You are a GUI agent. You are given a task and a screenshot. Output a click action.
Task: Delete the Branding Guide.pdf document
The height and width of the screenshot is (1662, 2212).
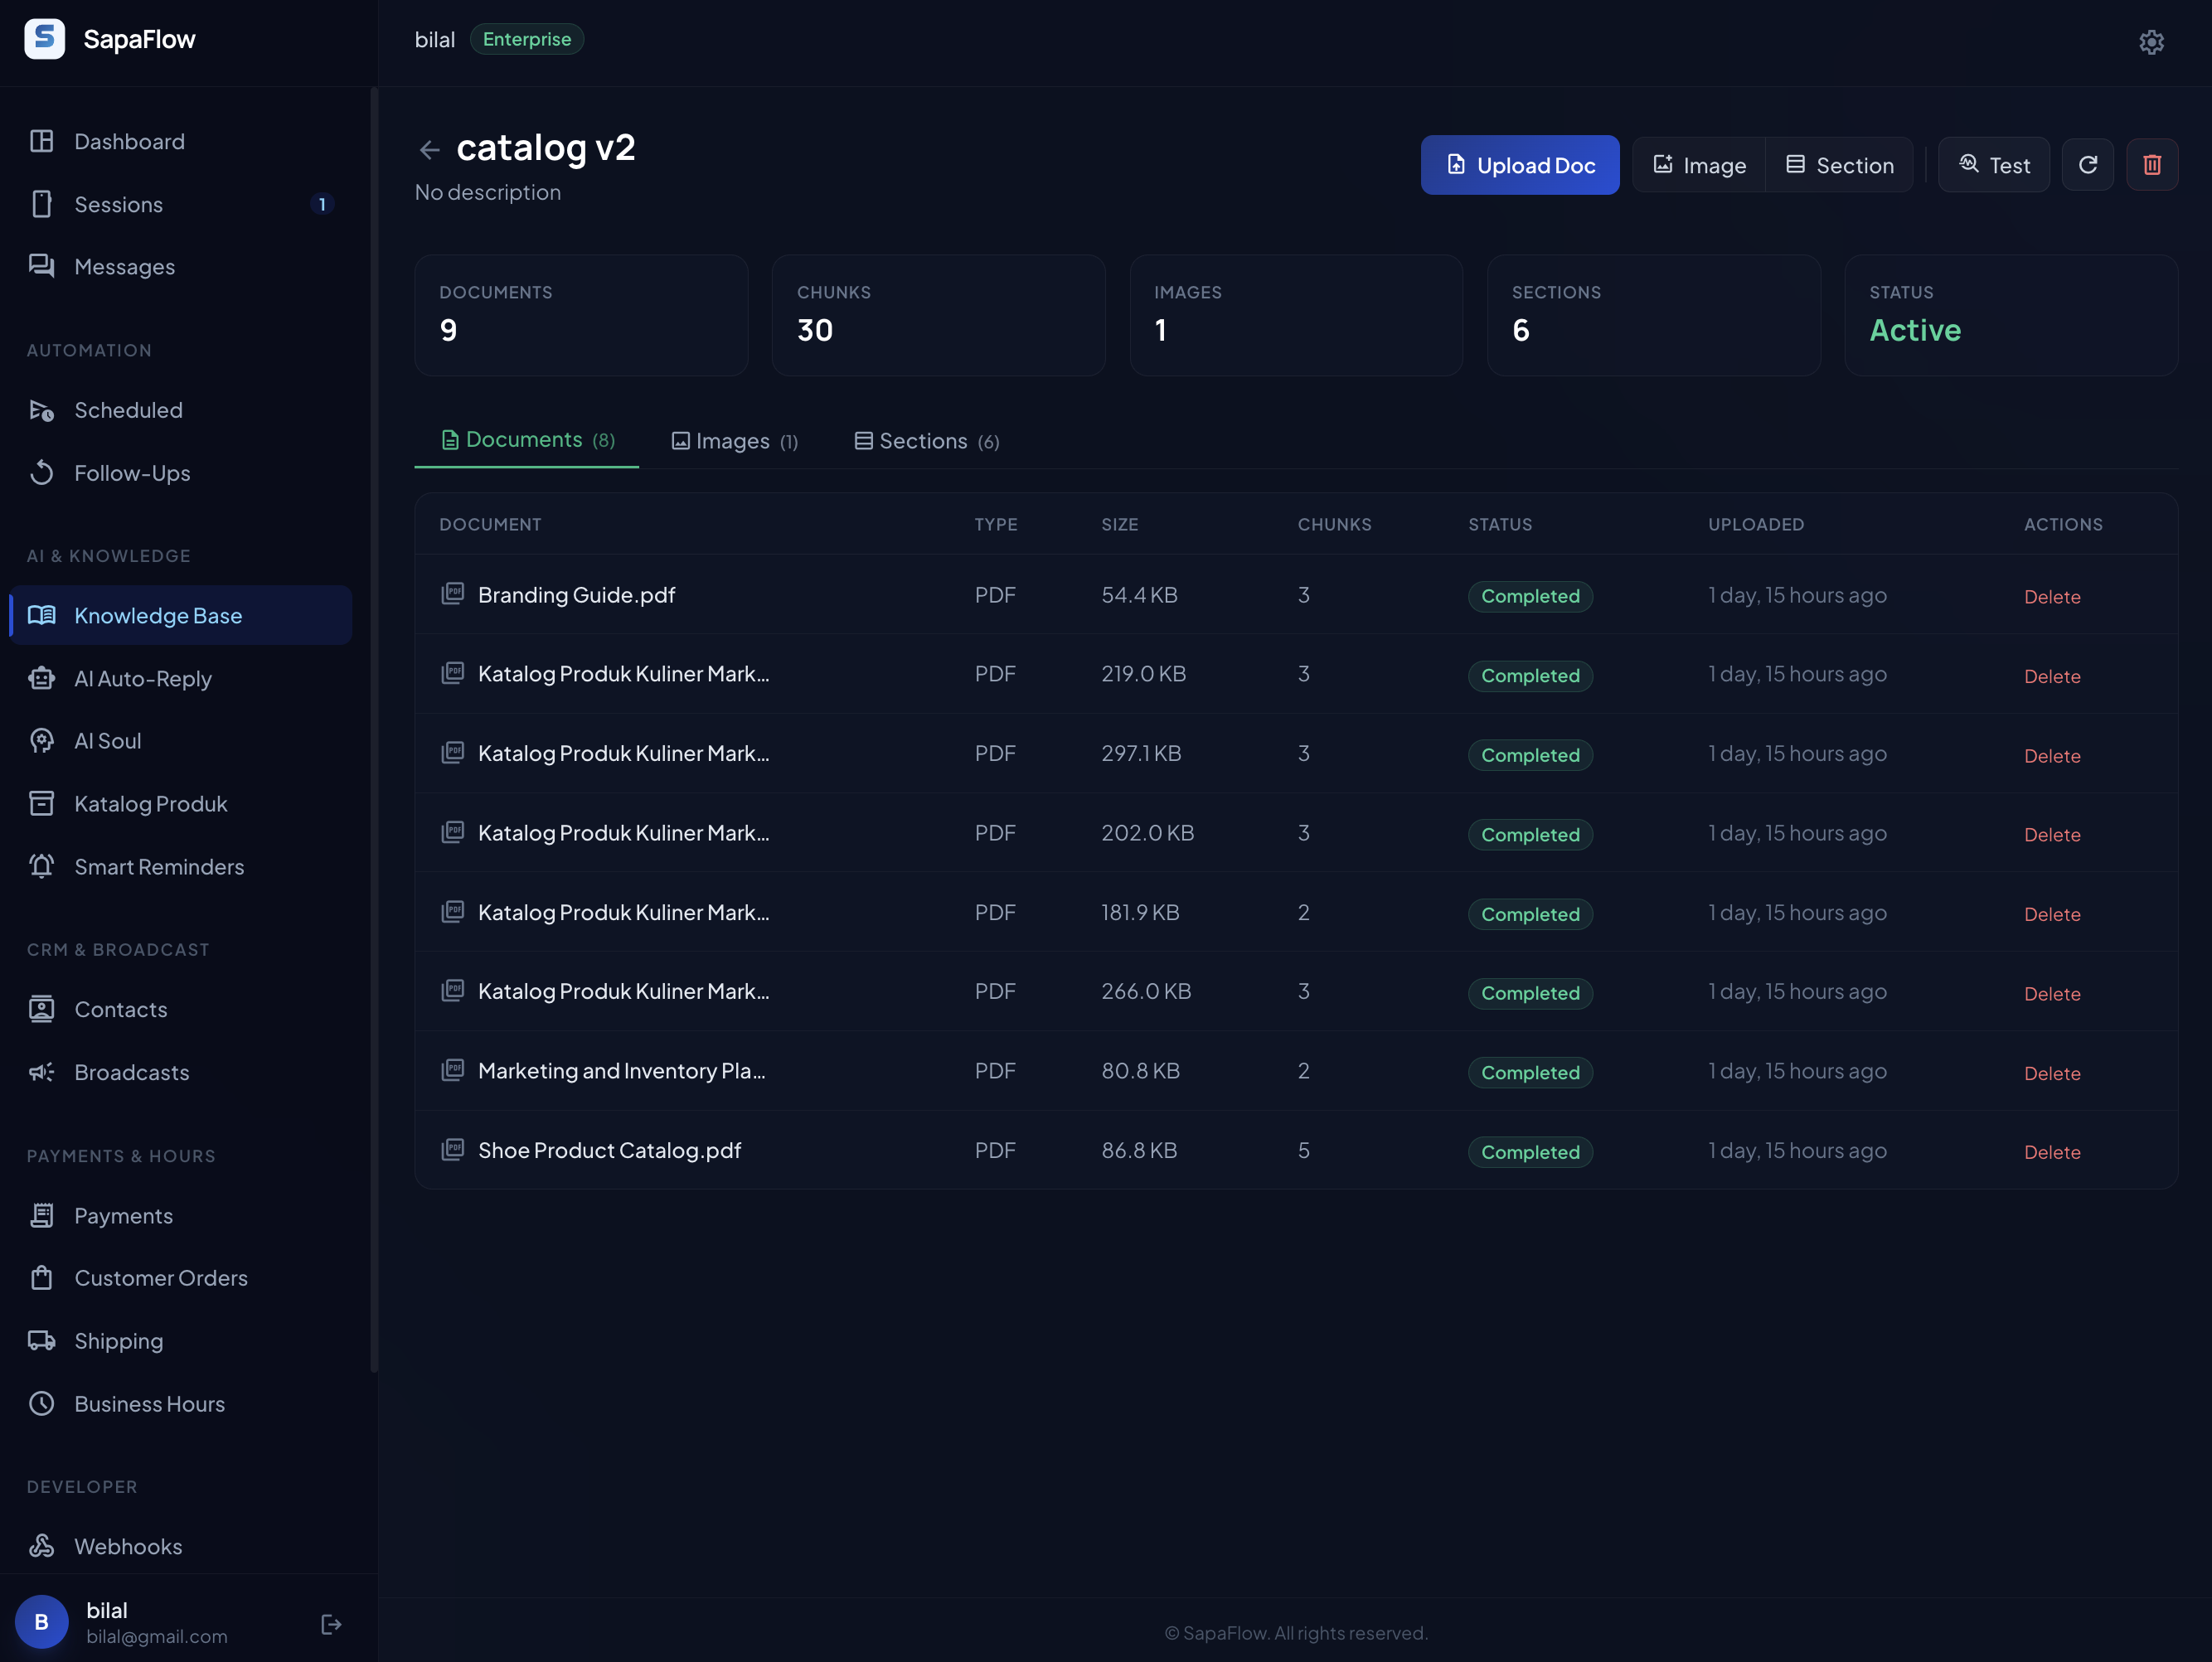tap(2051, 597)
